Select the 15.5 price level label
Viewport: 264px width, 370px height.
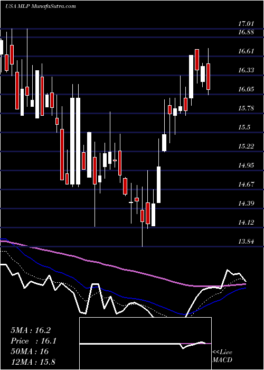click(x=244, y=127)
